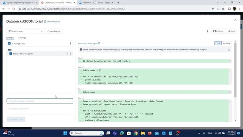
Task: Toggle the 1 changed file checkbox
Action: pyautogui.click(x=9, y=43)
